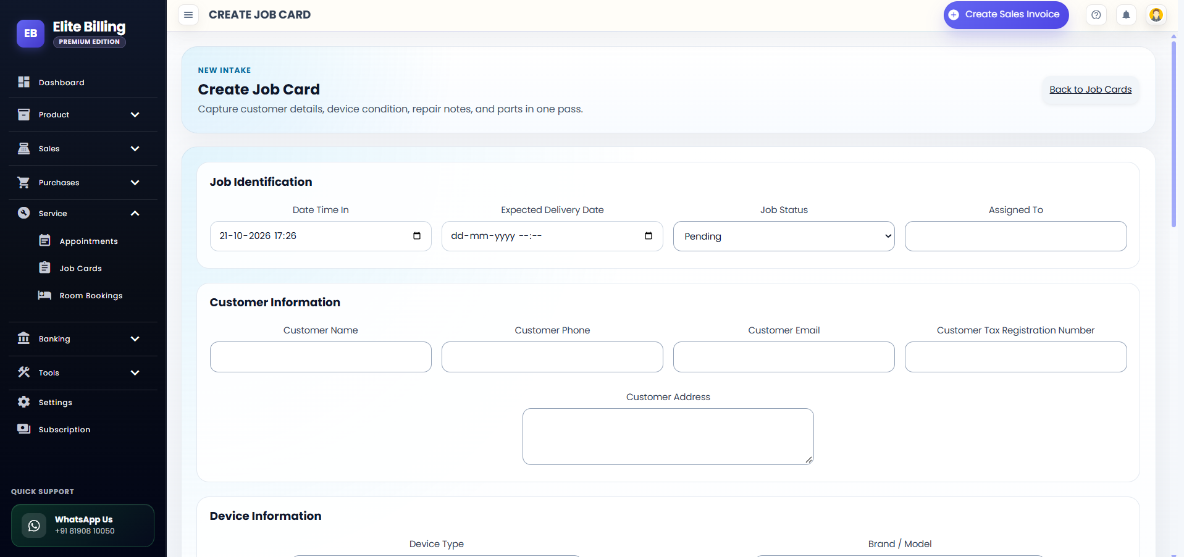Image resolution: width=1184 pixels, height=557 pixels.
Task: Click the Subscription card icon
Action: 24,429
